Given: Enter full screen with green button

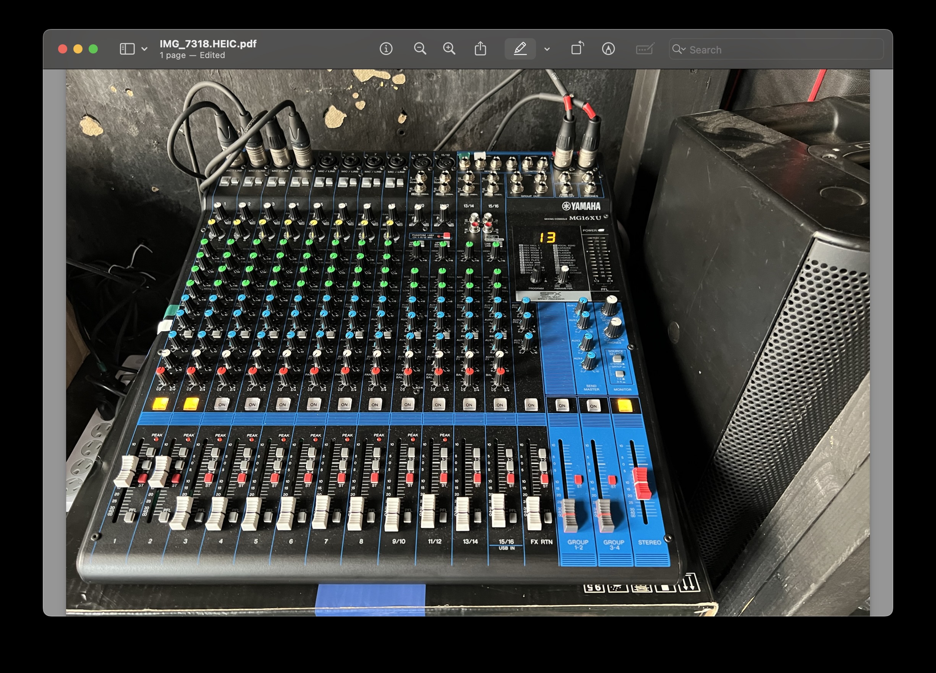Looking at the screenshot, I should [x=94, y=49].
